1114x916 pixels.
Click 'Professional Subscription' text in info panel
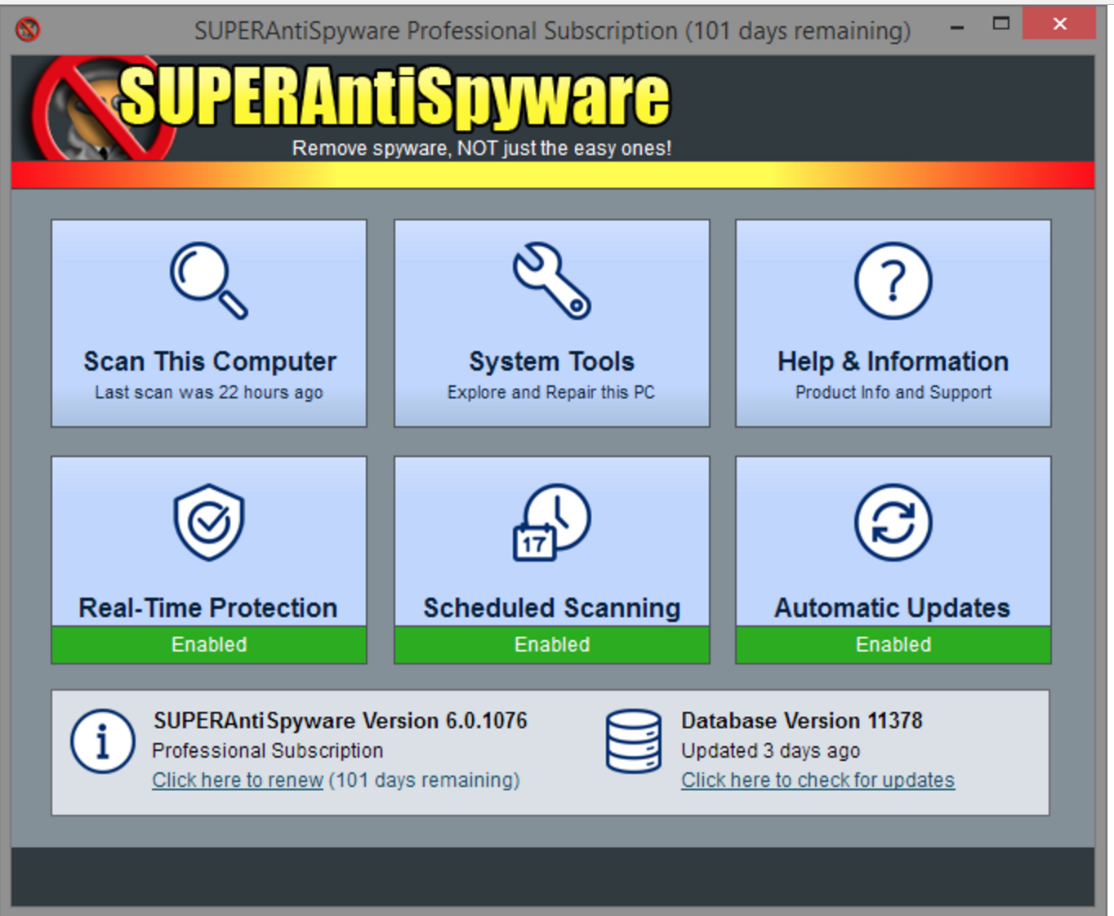[x=267, y=750]
